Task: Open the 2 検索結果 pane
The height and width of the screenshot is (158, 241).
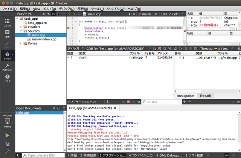Action: pos(88,155)
